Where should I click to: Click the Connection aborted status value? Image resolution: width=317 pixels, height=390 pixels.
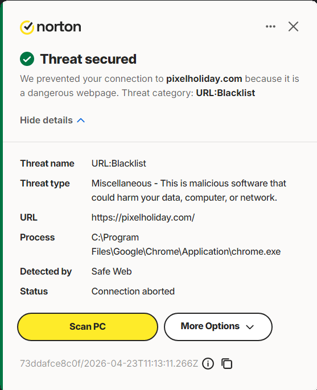(x=133, y=291)
